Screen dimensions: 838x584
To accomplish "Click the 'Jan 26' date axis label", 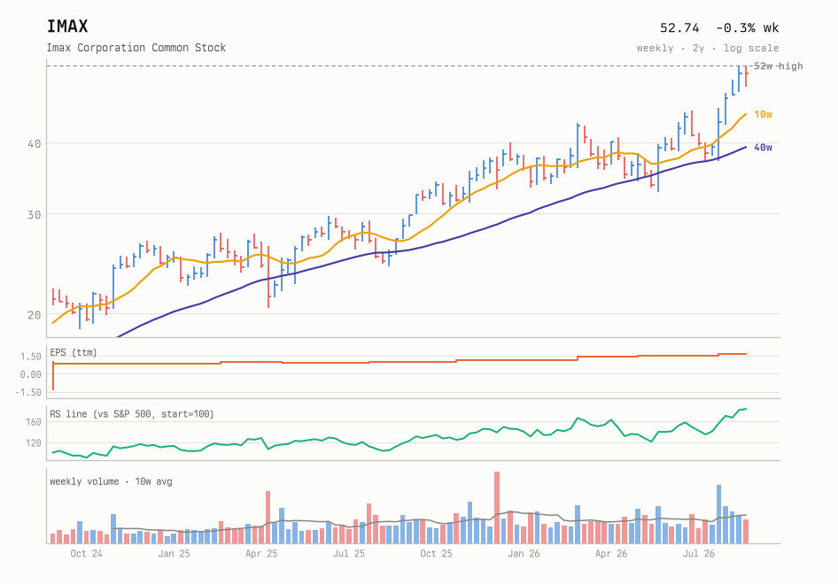I will pos(524,554).
